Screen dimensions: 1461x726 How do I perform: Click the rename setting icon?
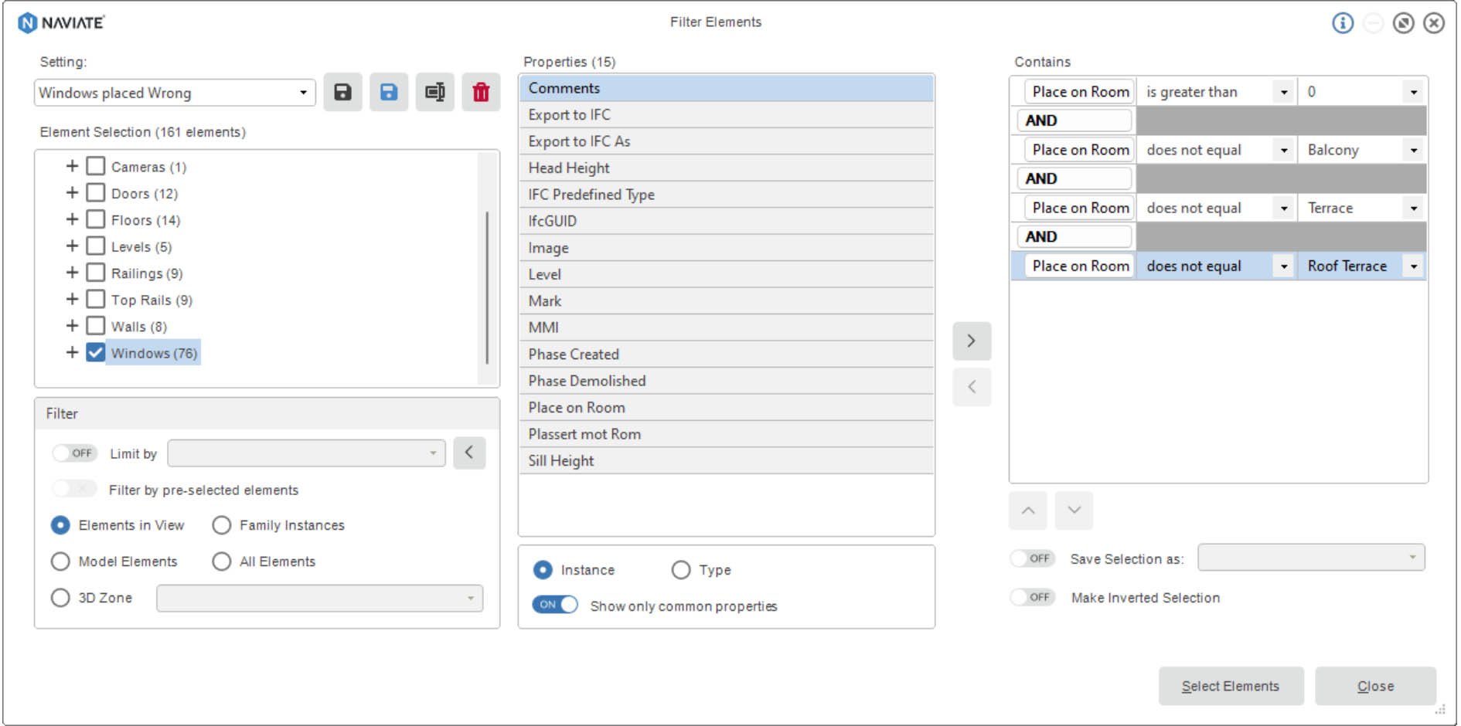(x=434, y=91)
